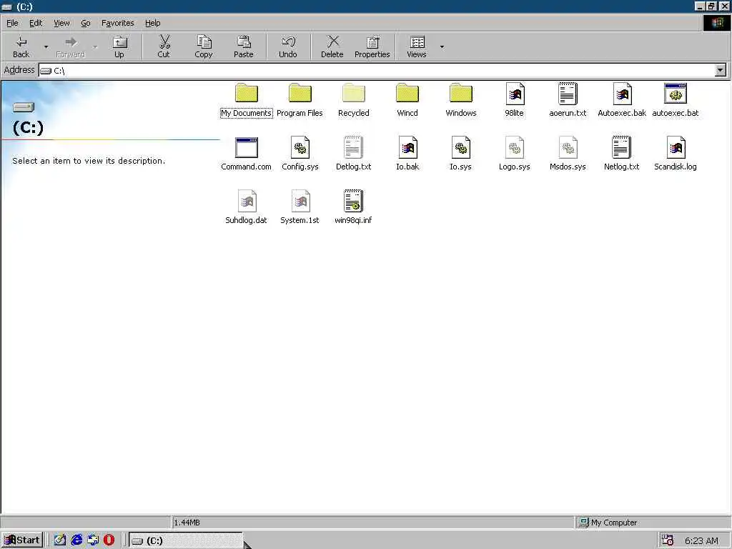Select the Netlog.txt file
Image resolution: width=732 pixels, height=549 pixels.
click(621, 154)
